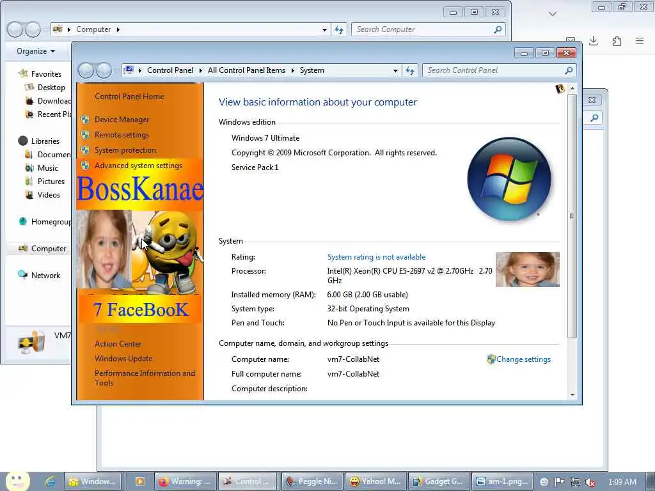
Task: Click the Start button smiley orb
Action: click(x=17, y=481)
